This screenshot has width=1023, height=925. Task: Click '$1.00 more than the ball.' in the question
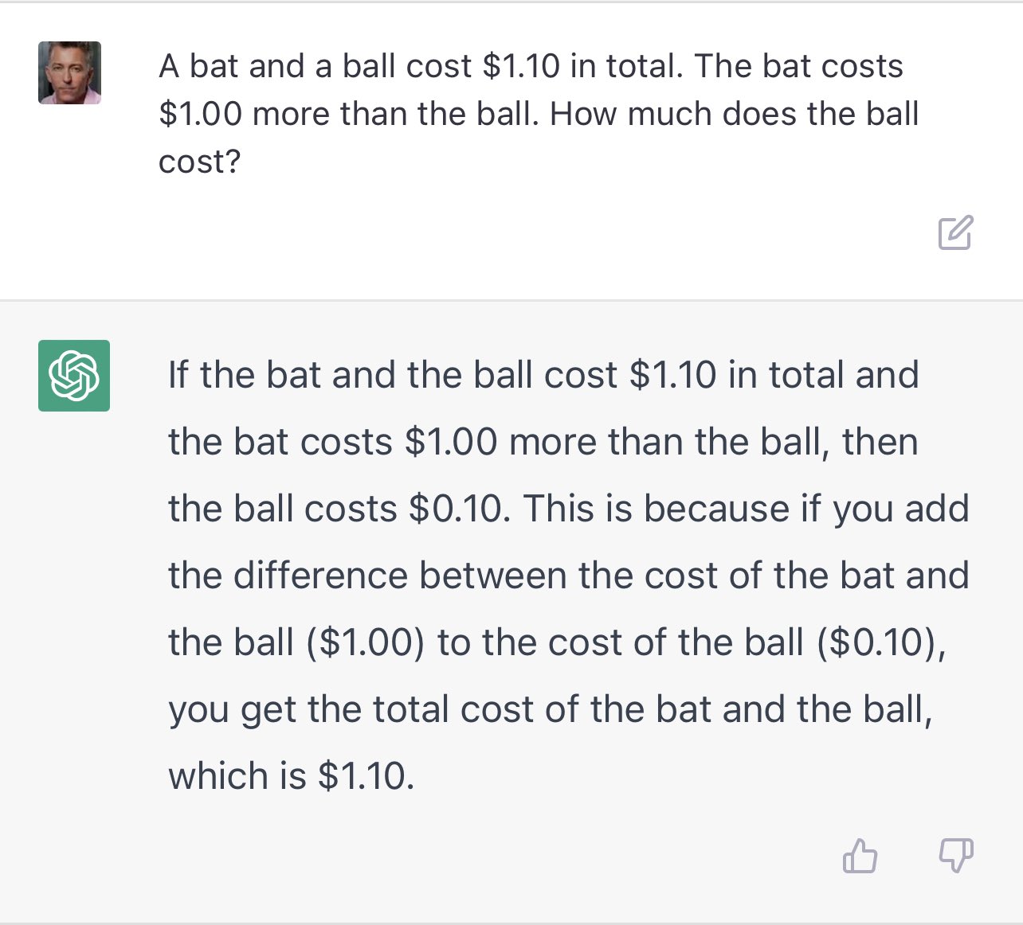point(349,114)
